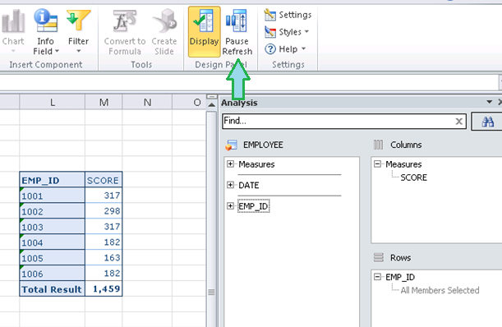502x327 pixels.
Task: Click Convert to Formula tool
Action: click(125, 32)
